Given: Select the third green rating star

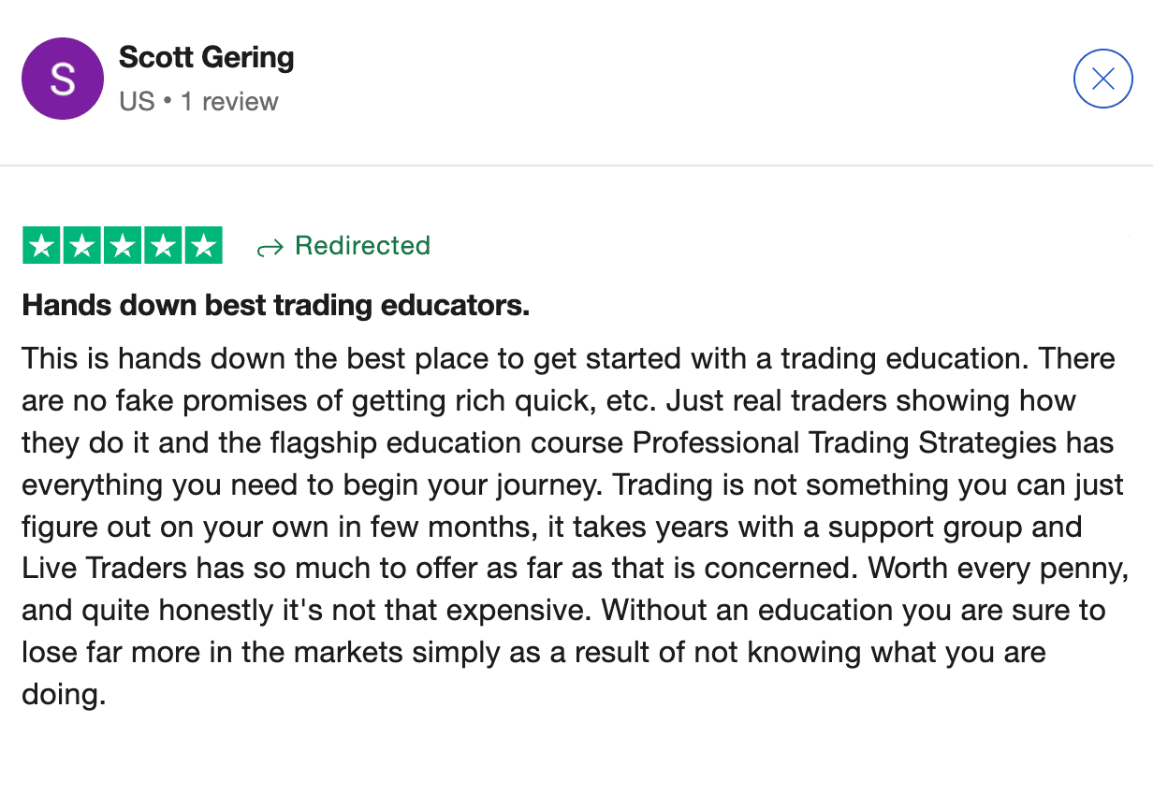Looking at the screenshot, I should [x=122, y=246].
